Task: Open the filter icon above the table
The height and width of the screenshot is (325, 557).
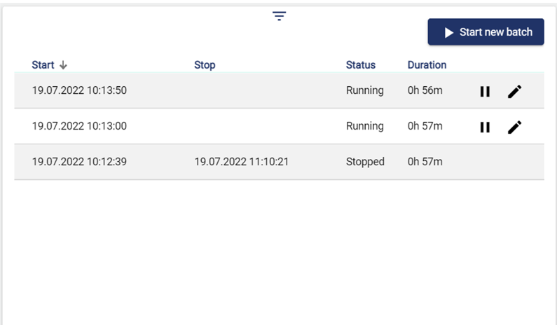Action: click(x=280, y=17)
